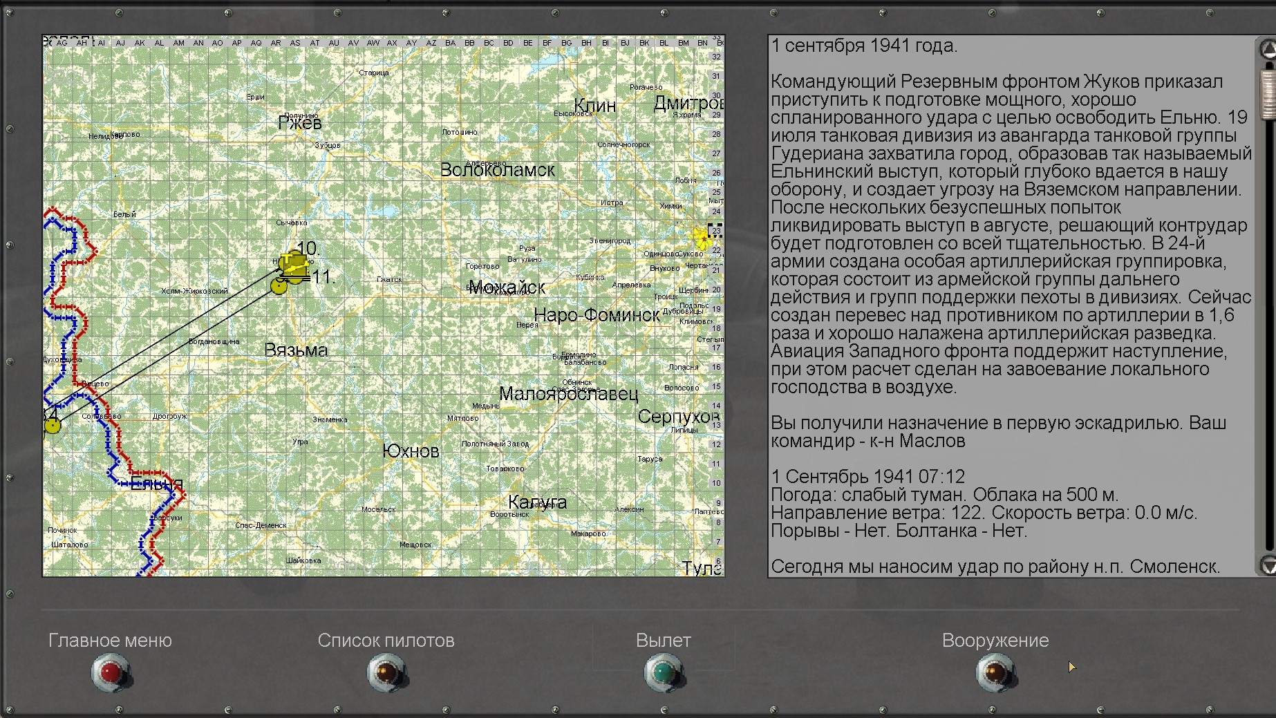Click the Серпухов city label
Screen dimensions: 1276x718
coord(679,417)
